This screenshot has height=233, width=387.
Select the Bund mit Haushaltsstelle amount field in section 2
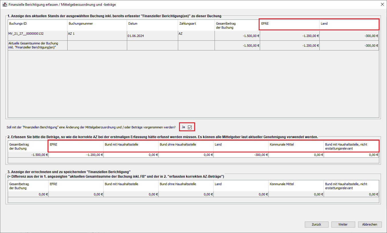click(x=131, y=155)
